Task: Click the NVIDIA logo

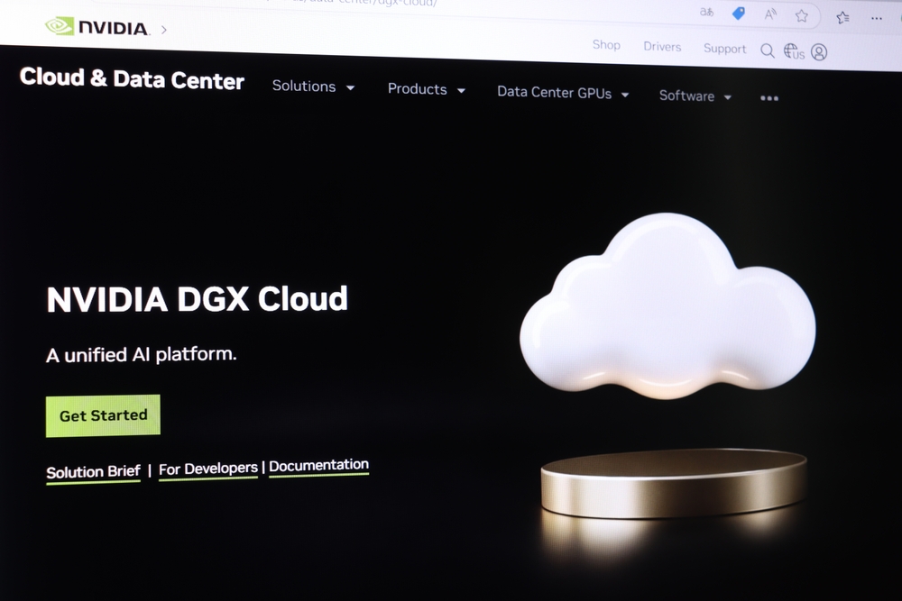Action: pos(97,26)
